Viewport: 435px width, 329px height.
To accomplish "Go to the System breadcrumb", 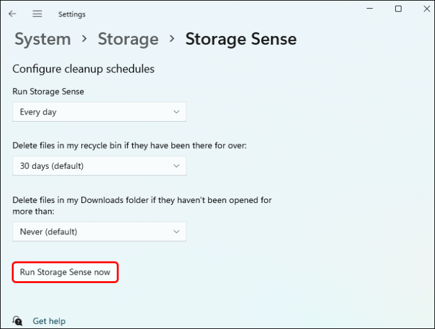I will click(42, 39).
